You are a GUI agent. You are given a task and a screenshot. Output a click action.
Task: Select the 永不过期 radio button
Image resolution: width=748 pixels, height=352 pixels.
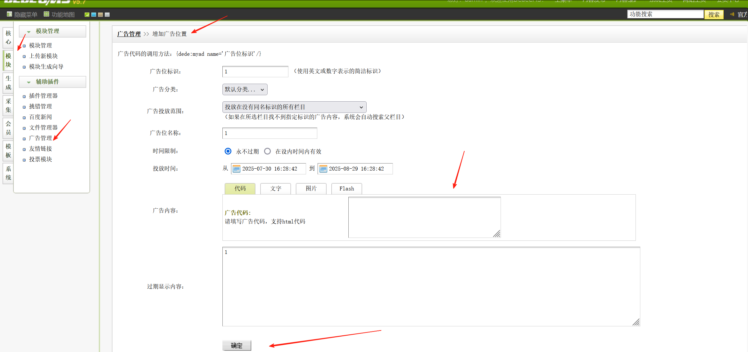tap(228, 151)
